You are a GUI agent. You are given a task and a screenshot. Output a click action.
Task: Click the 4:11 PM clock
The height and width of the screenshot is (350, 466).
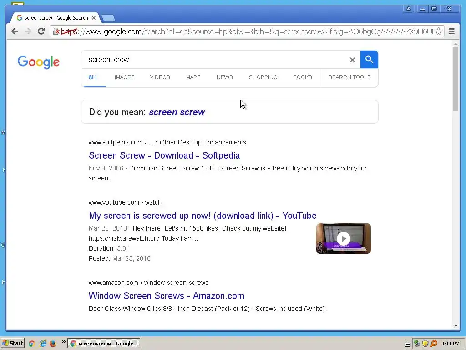point(451,344)
